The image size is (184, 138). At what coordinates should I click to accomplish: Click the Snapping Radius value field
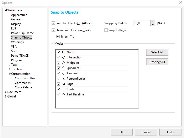tap(141, 23)
